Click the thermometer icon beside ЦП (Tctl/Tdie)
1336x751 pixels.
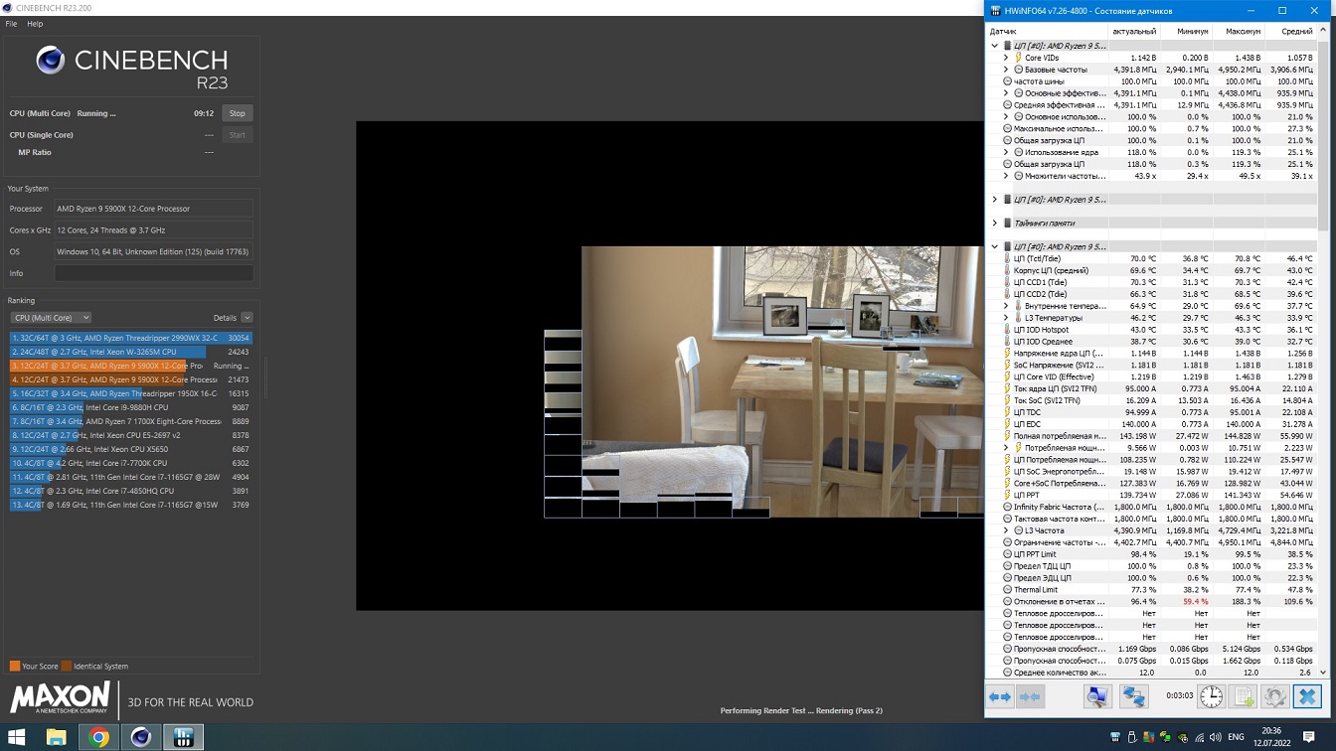coord(1007,259)
